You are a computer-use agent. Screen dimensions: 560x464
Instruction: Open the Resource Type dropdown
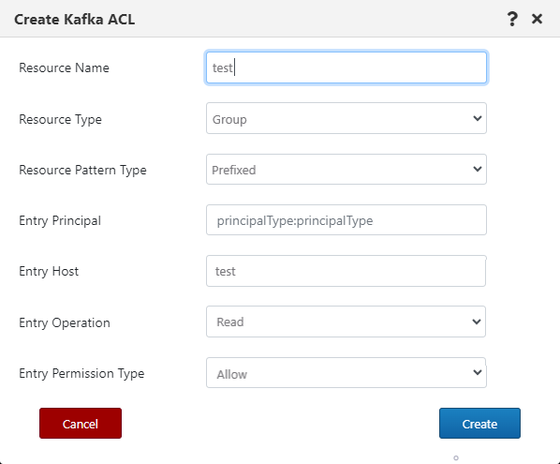(346, 118)
